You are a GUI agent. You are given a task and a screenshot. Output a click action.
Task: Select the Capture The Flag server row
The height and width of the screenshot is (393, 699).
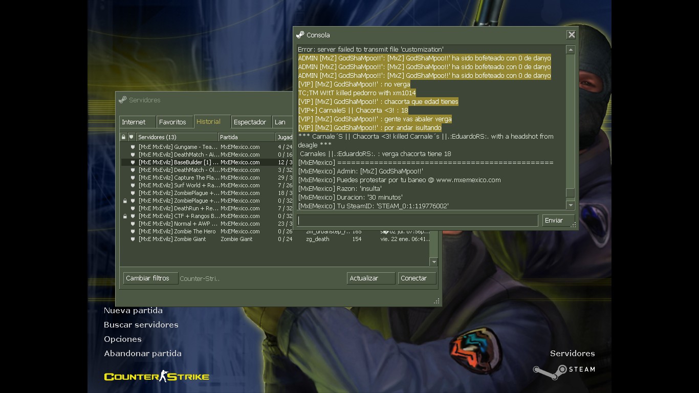(x=207, y=178)
